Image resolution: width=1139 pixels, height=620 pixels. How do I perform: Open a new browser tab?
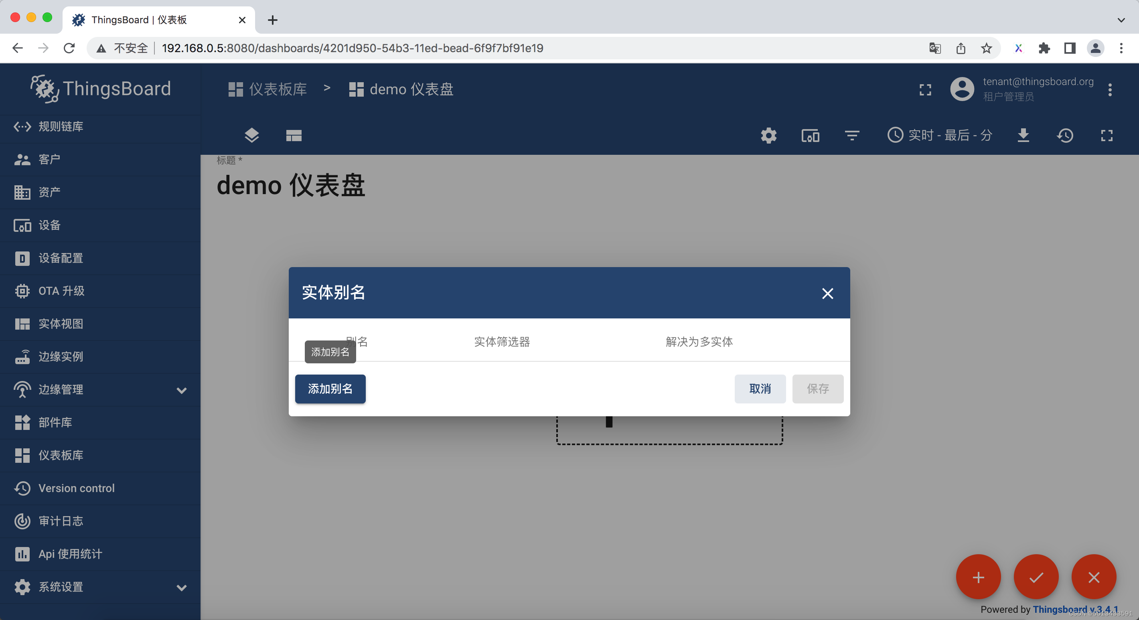pos(273,20)
